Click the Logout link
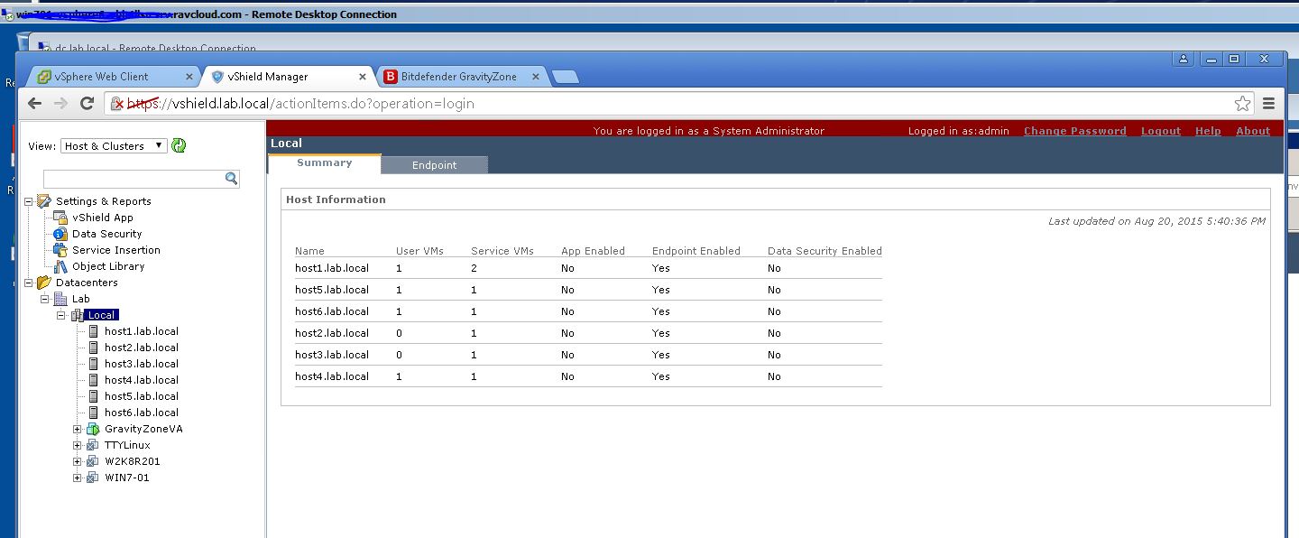Screen dimensions: 1299x538 1160,131
